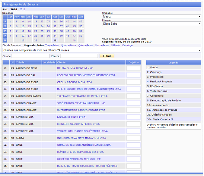
Task: Choose week 1 in the Jan column
Action: click(10, 22)
